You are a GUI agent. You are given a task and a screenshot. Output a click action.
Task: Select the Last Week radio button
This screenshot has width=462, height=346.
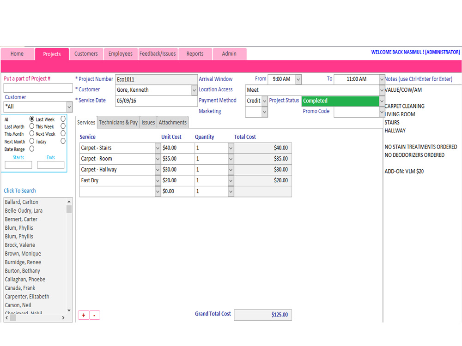point(63,119)
